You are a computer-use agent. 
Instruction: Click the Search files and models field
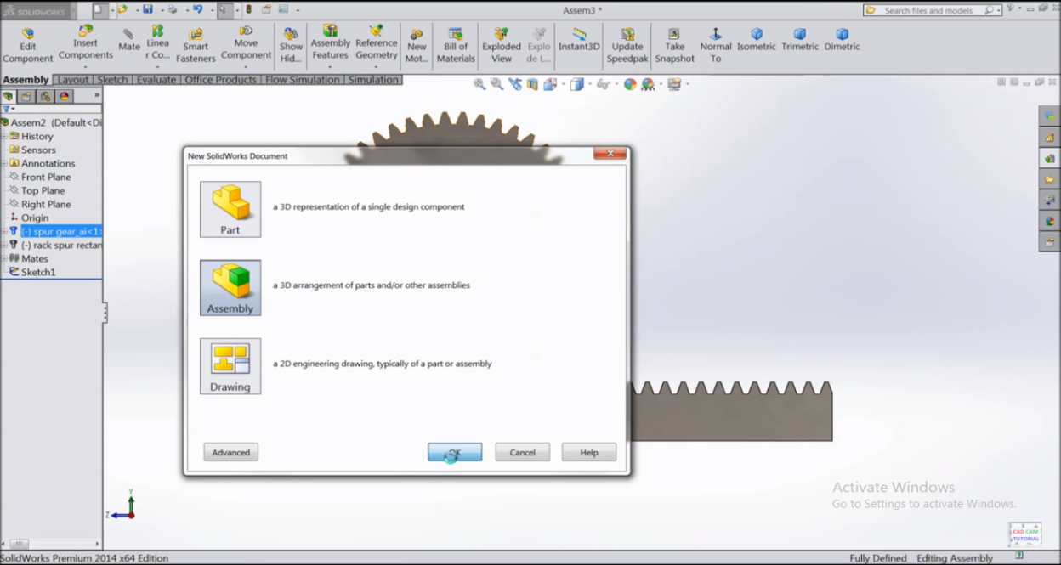click(933, 10)
